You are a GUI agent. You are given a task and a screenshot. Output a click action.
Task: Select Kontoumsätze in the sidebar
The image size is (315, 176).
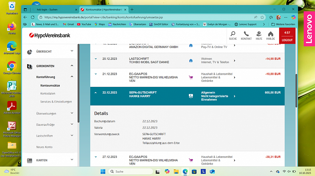click(50, 85)
